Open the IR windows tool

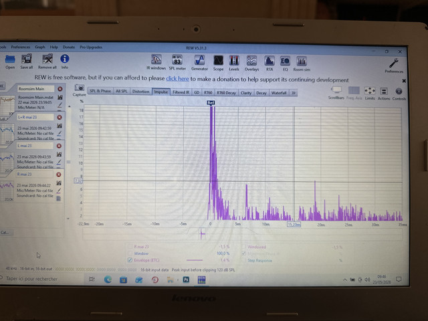pos(156,62)
